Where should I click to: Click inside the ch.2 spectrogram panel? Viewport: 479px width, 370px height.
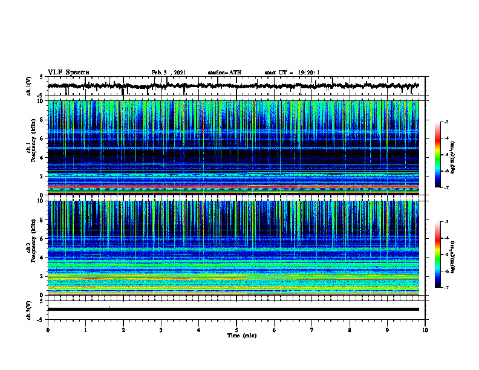233,248
